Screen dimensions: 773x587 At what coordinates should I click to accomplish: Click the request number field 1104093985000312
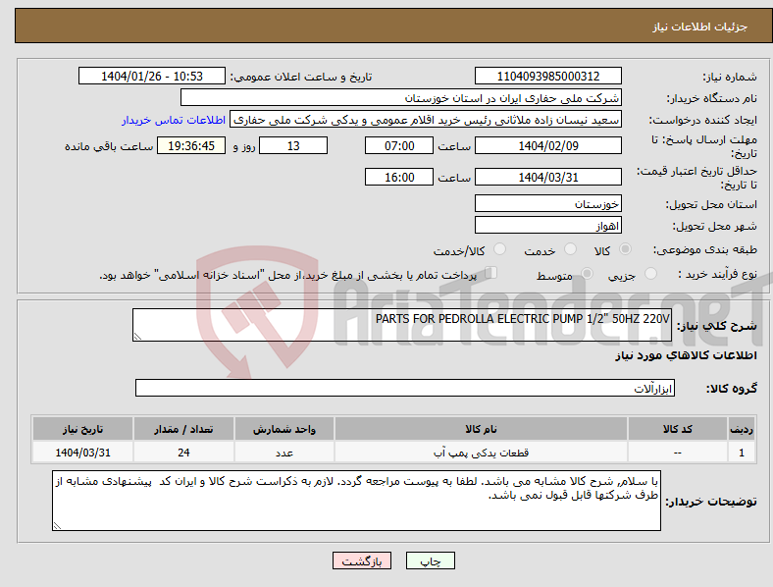point(547,77)
